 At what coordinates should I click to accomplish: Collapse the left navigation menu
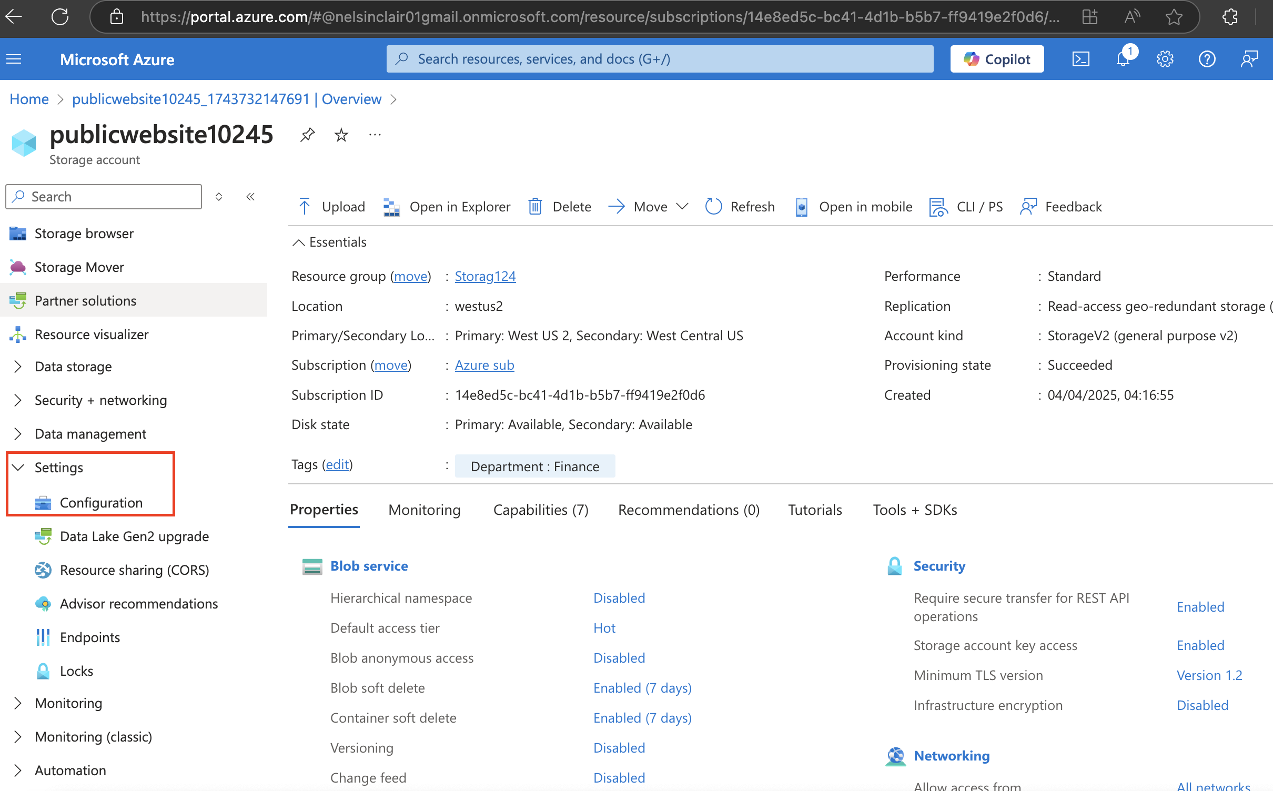(x=250, y=197)
